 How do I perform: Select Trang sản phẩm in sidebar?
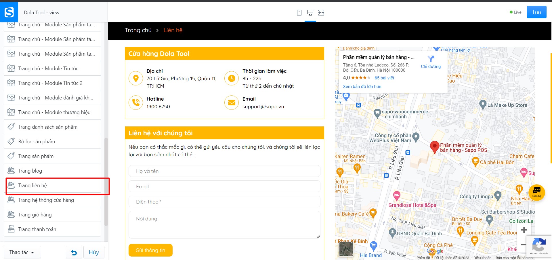click(x=52, y=156)
